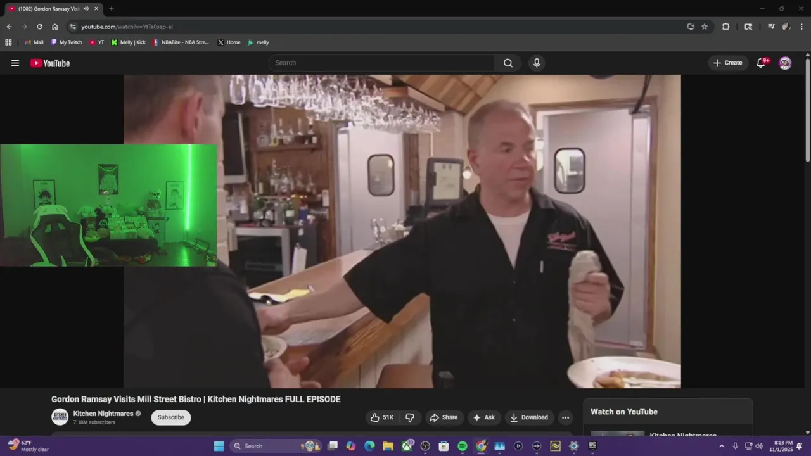Open clock and calendar 8:13 PM
Image resolution: width=811 pixels, height=456 pixels.
click(x=781, y=446)
